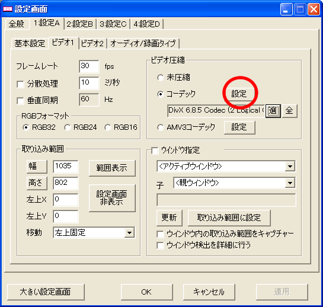Select the ビデオ1 sub-tab
This screenshot has width=323, height=307.
[63, 43]
